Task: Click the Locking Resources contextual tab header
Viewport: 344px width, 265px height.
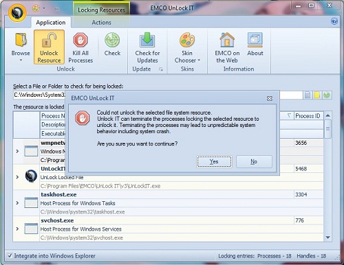Action: click(101, 10)
